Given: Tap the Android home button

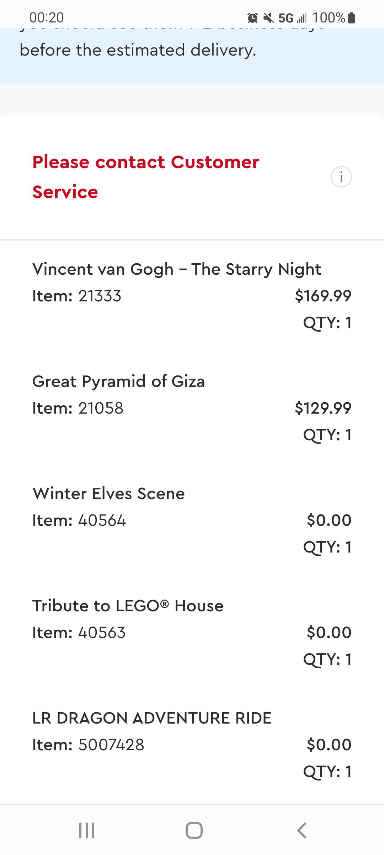Looking at the screenshot, I should tap(194, 830).
